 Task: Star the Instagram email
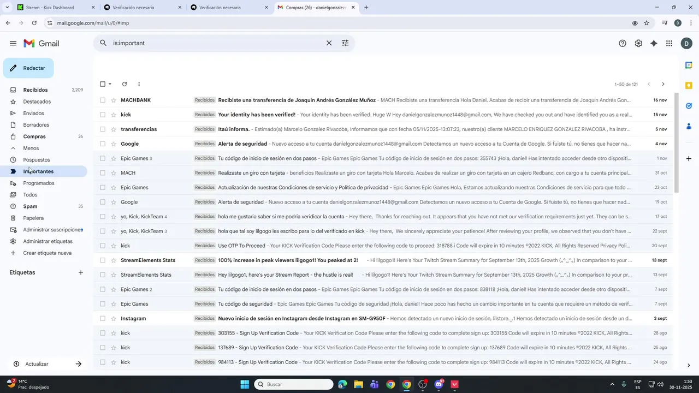coord(114,319)
